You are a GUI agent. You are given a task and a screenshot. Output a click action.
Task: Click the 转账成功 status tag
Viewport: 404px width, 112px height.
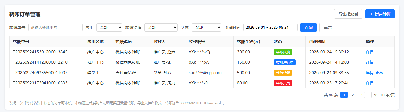pos(283,52)
